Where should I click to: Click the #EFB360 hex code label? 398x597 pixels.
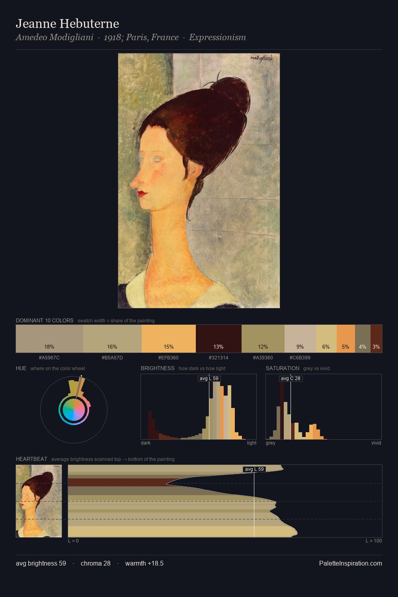pyautogui.click(x=169, y=358)
